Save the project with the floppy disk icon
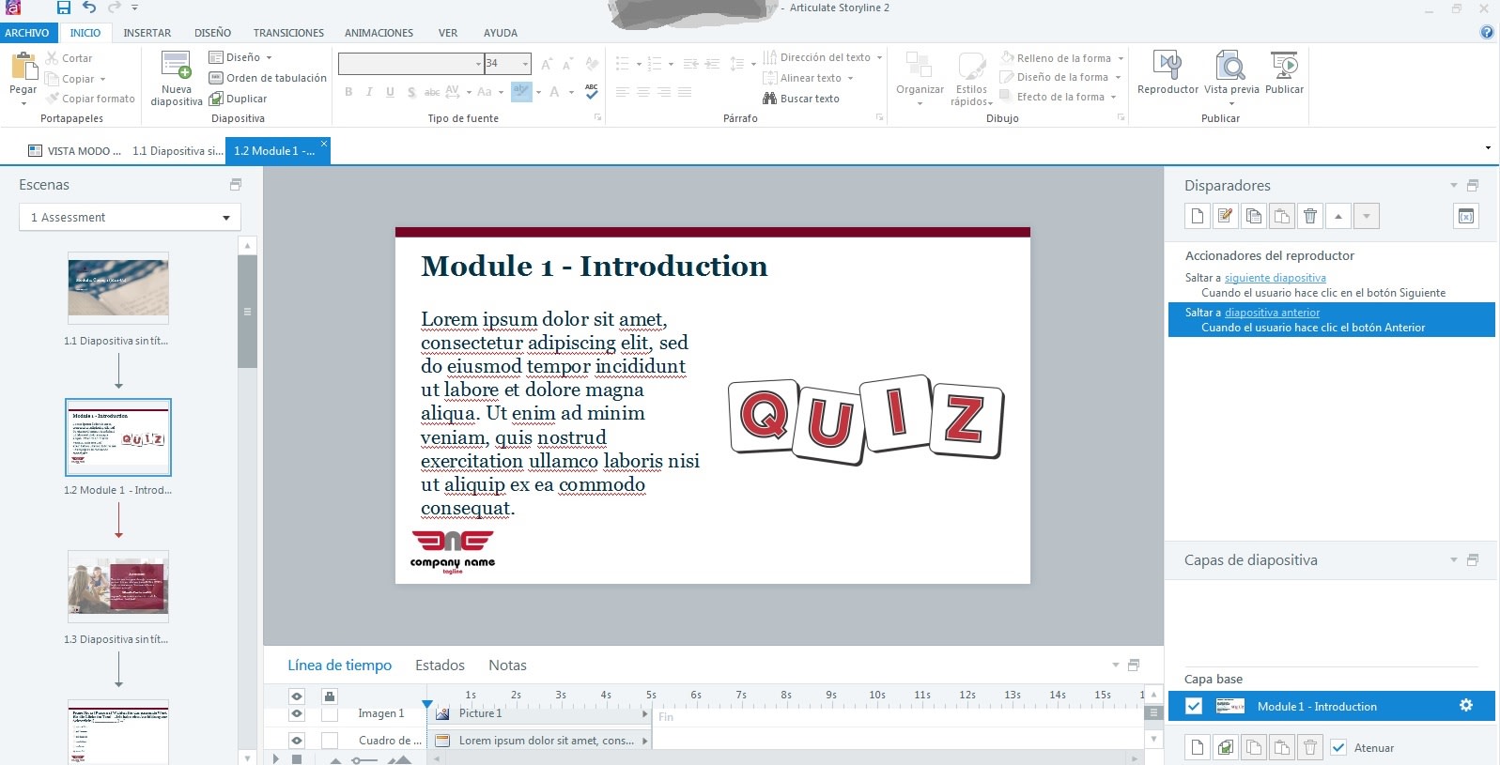This screenshot has height=765, width=1500. (64, 8)
